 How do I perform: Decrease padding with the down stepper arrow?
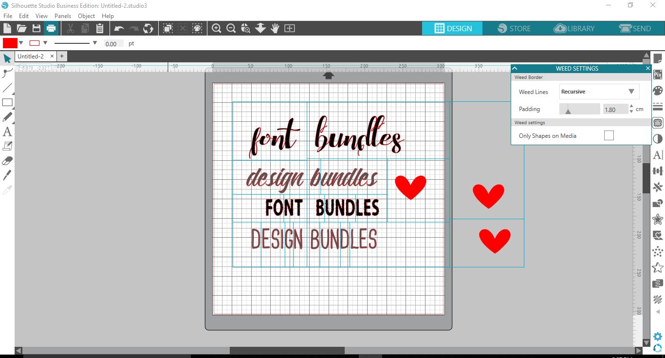[631, 112]
